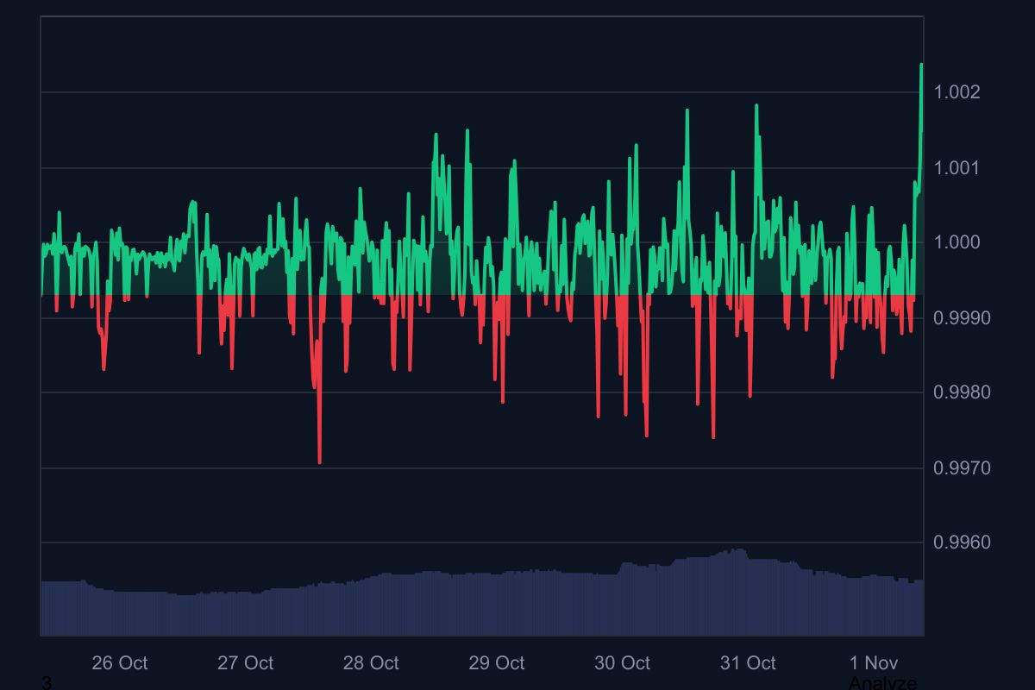Viewport: 1035px width, 690px height.
Task: Select the 29 Oct axis label
Action: [498, 663]
